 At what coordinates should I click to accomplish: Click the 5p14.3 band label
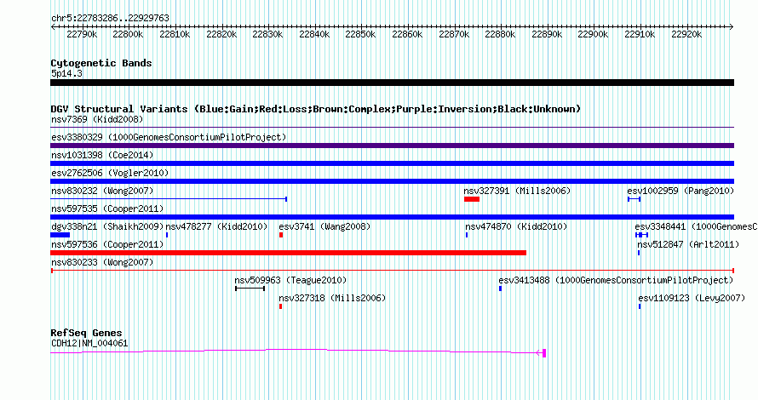point(66,73)
